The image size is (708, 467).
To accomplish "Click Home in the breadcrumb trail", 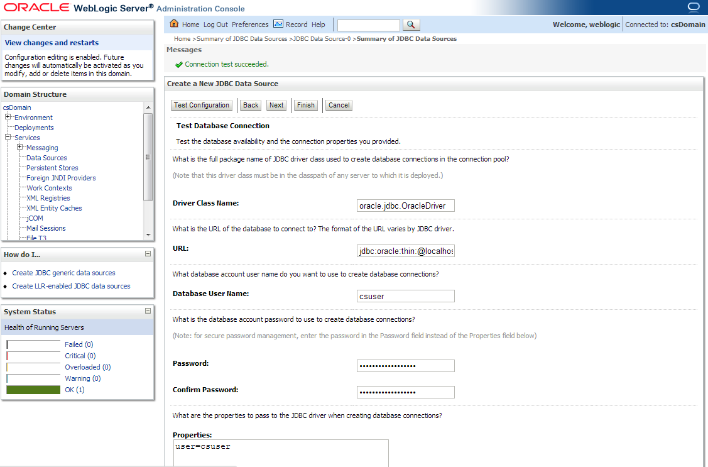I will 182,39.
